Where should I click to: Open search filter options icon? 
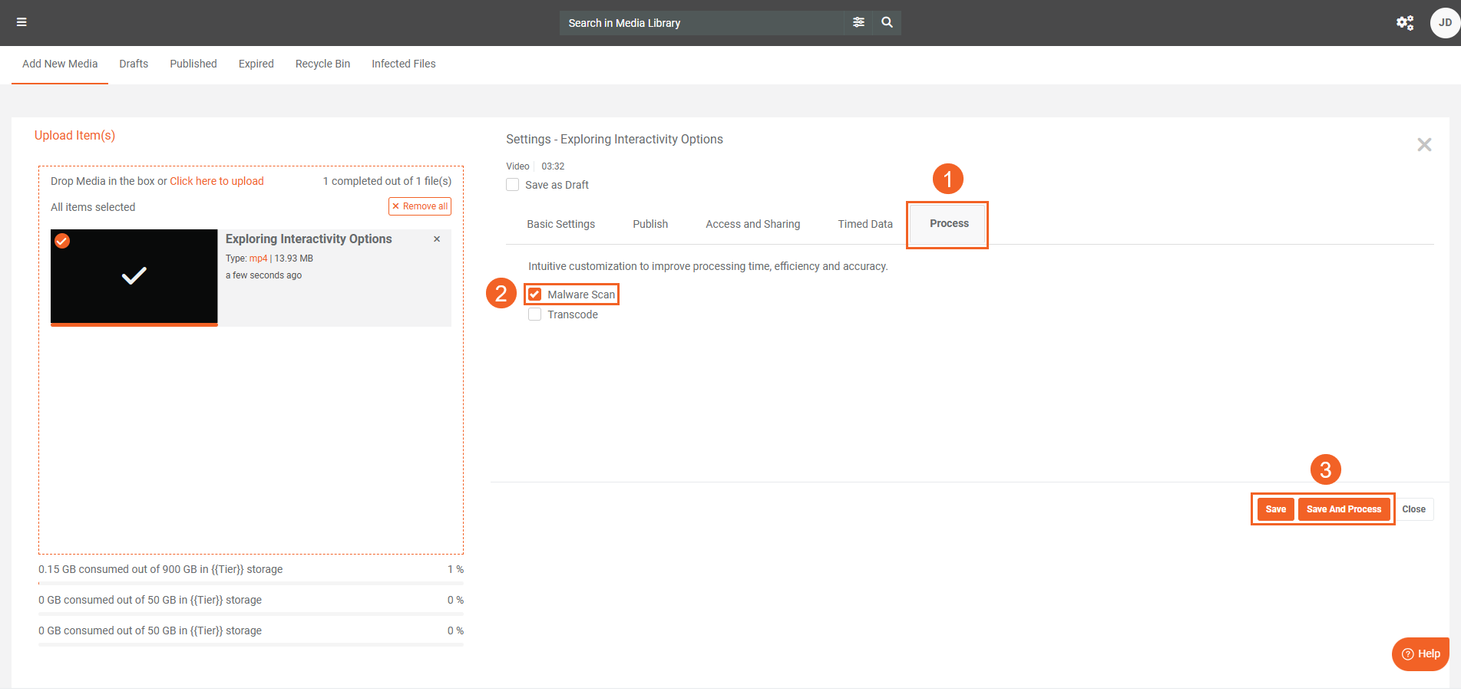(858, 22)
